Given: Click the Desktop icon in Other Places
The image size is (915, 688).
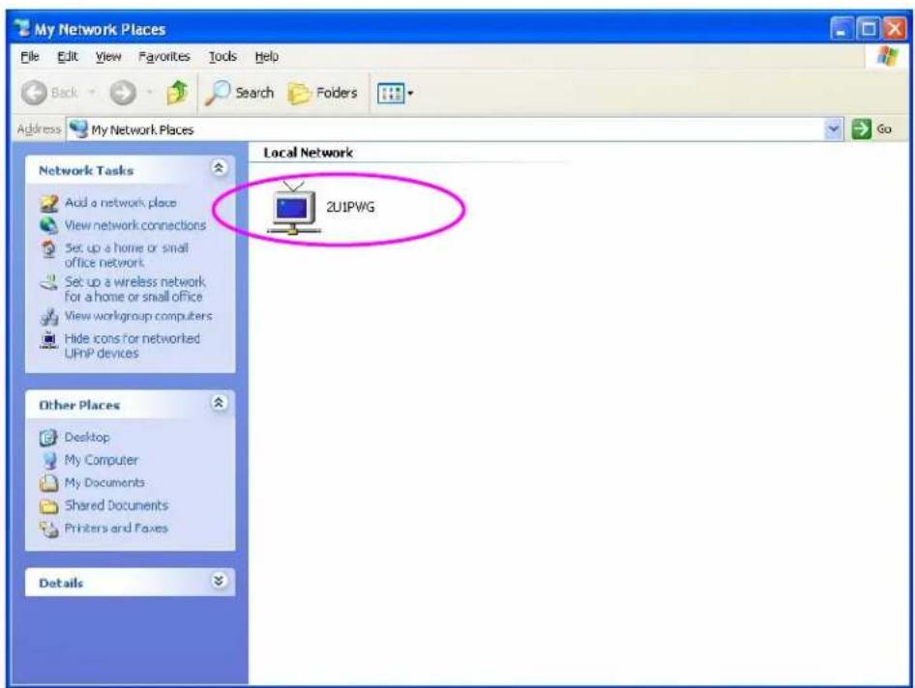Looking at the screenshot, I should click(x=48, y=438).
